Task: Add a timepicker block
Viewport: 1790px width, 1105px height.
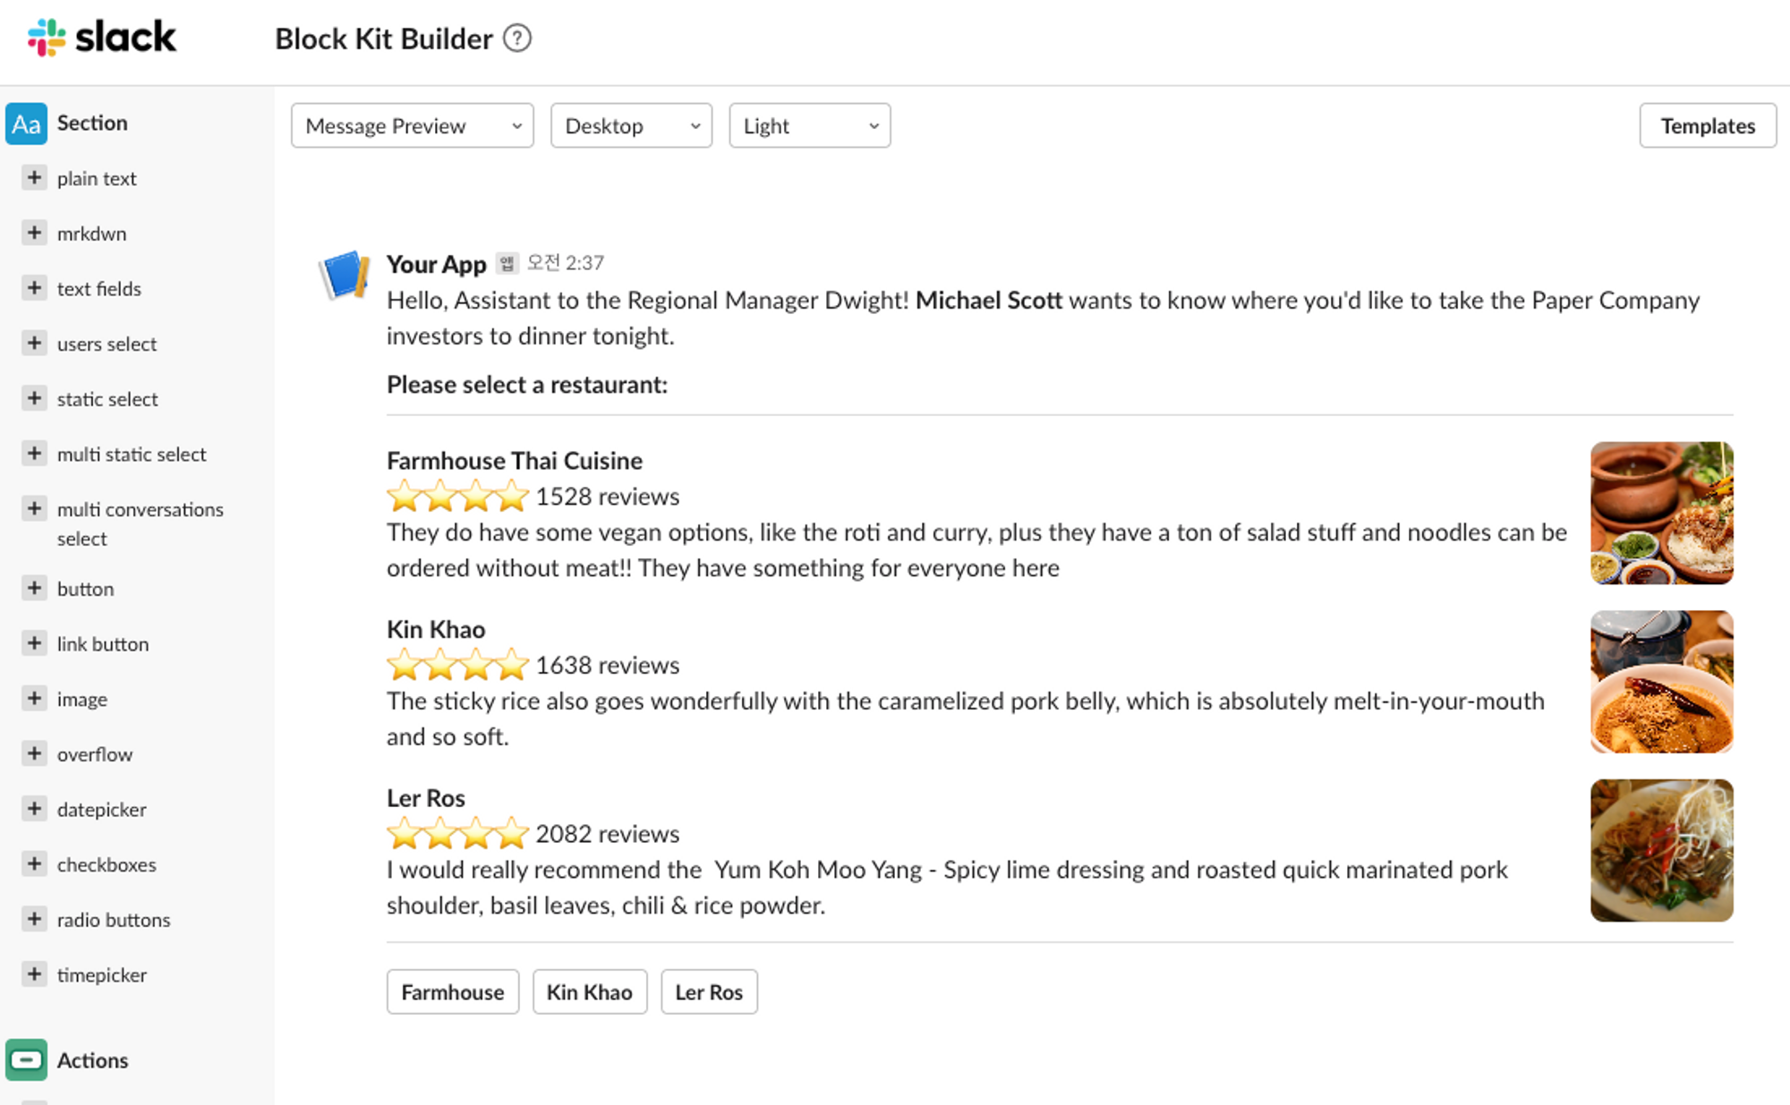Action: click(34, 973)
